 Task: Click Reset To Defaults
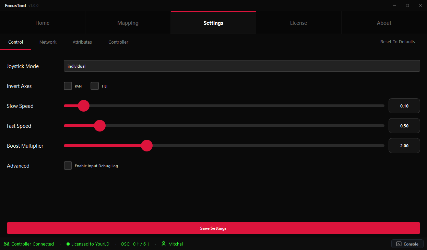click(x=398, y=42)
